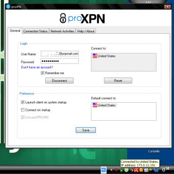Click the blue square tray icon near clock
The image size is (174, 174).
[156, 170]
